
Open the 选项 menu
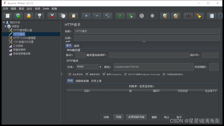click(x=38, y=9)
